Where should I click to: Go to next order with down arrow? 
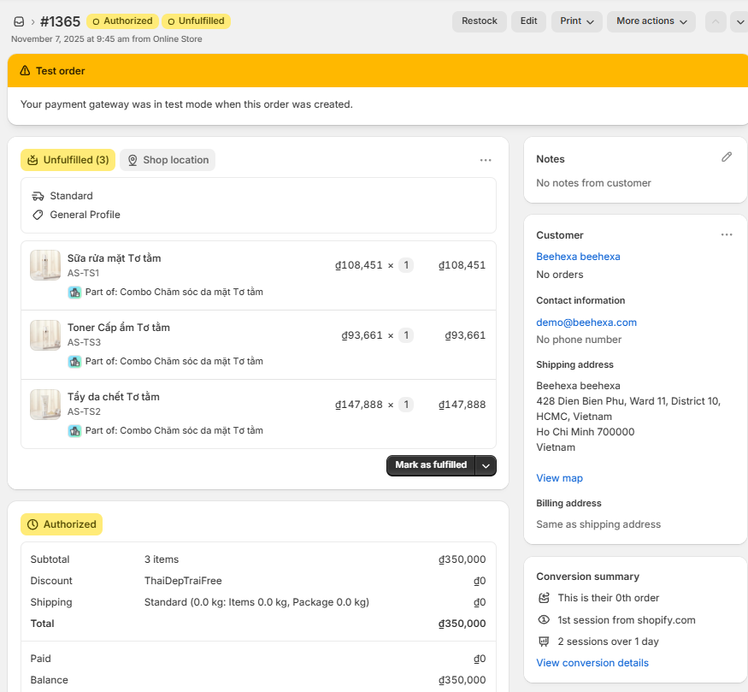click(x=739, y=21)
